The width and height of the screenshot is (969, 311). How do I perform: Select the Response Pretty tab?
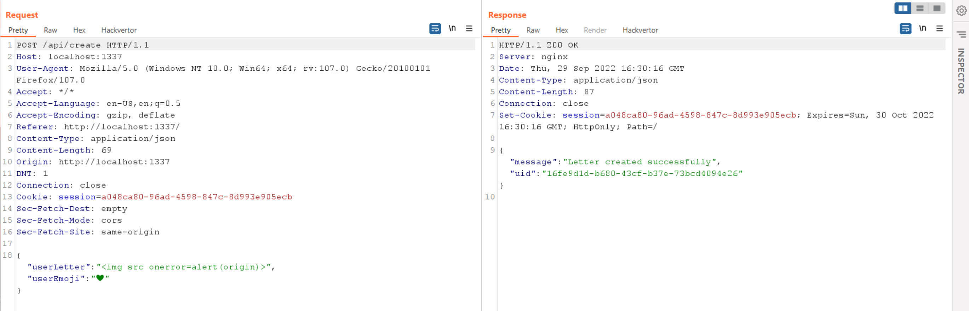(x=500, y=30)
